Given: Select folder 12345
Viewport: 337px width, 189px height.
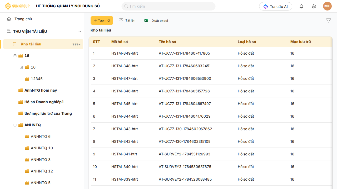Looking at the screenshot, I should pyautogui.click(x=37, y=79).
